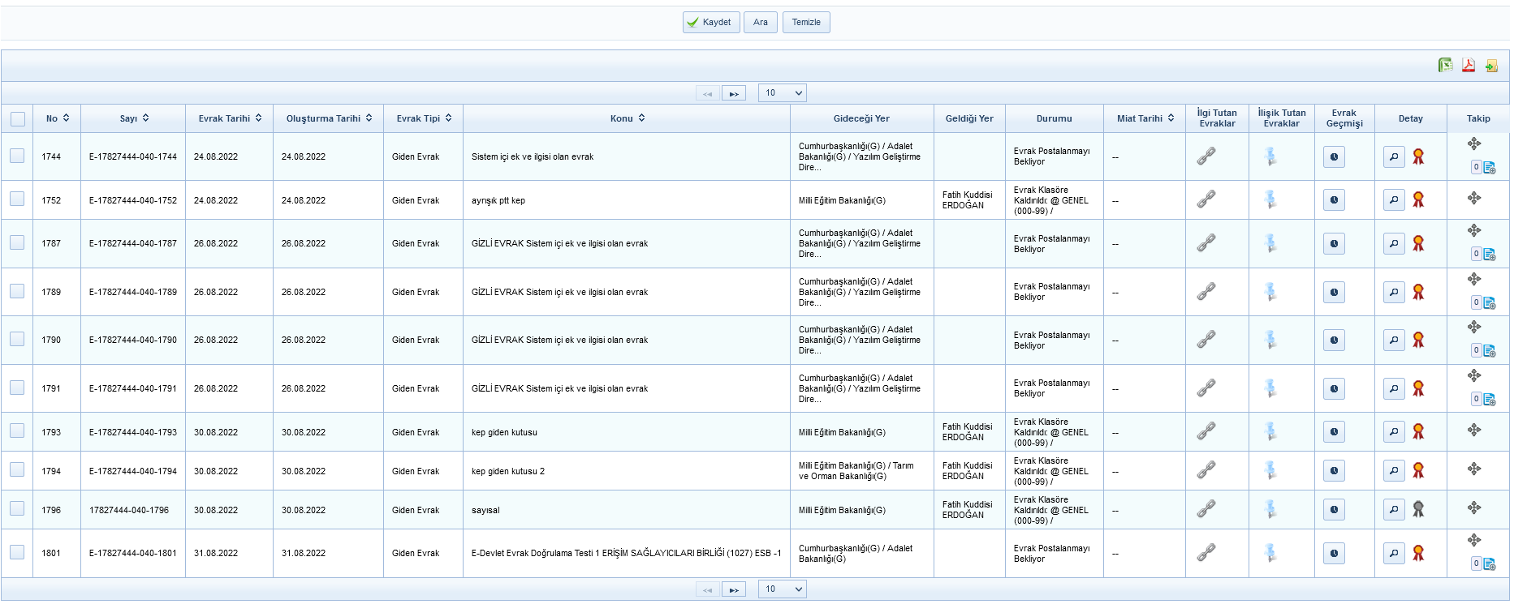Open chain link icon for document 1744

click(x=1206, y=156)
